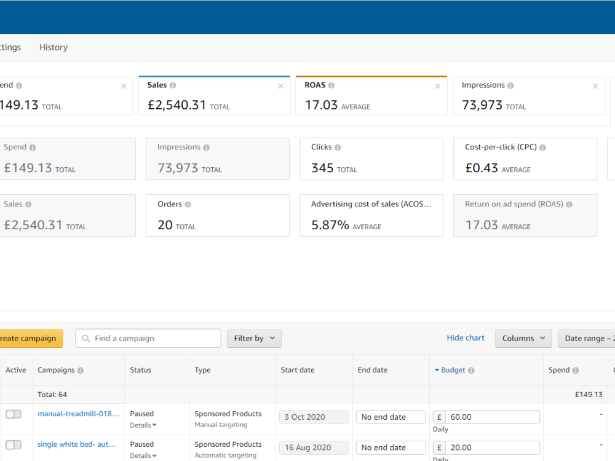
Task: Toggle active switch for manual-treadmill campaign
Action: point(14,414)
